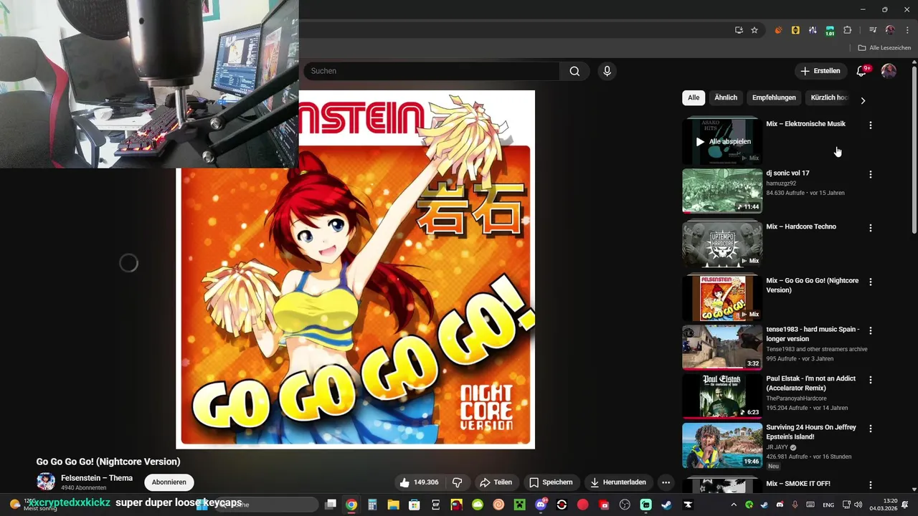The image size is (918, 516).
Task: Click the Herunterladen download button
Action: pos(618,482)
